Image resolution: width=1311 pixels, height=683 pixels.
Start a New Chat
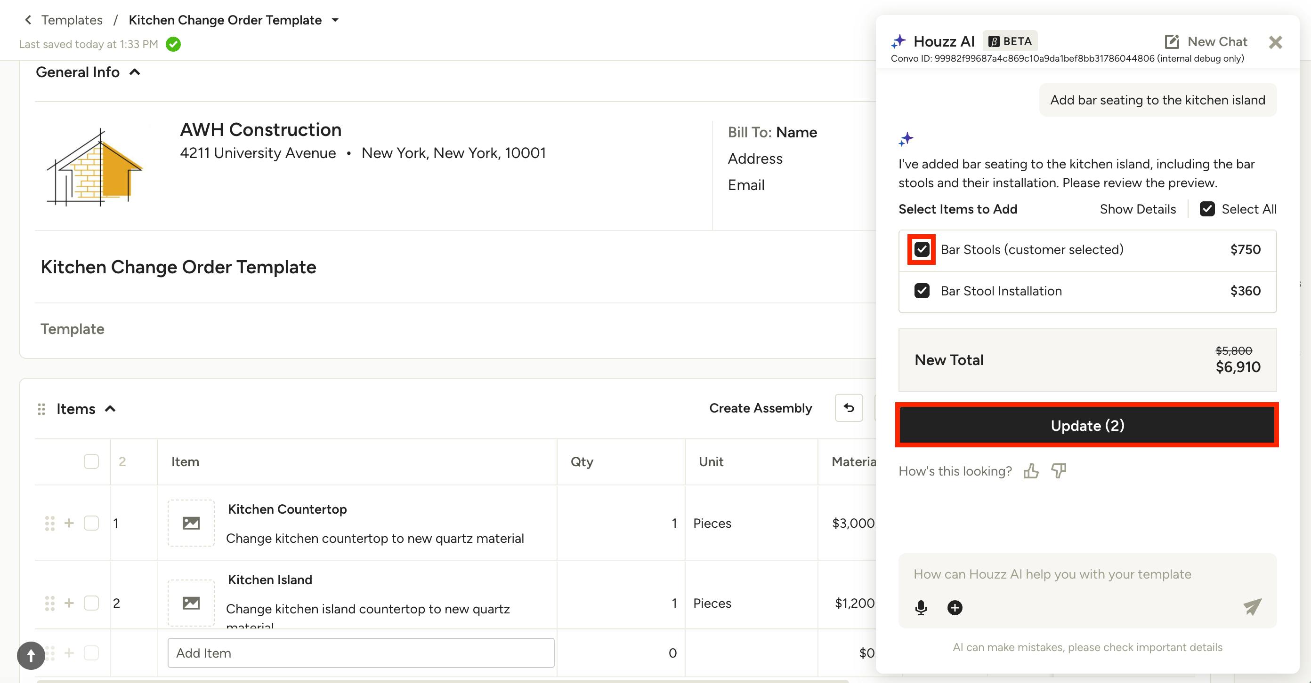coord(1217,42)
